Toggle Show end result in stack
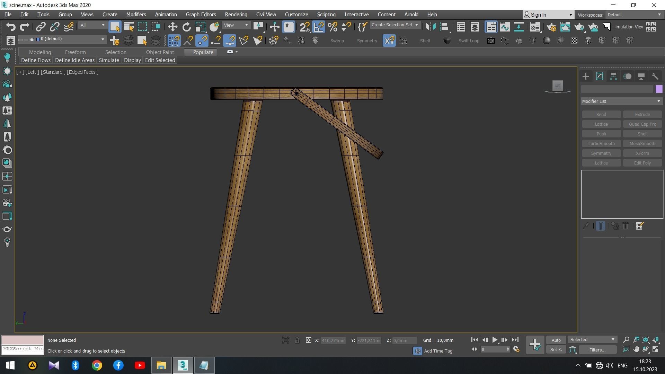 coord(601,226)
